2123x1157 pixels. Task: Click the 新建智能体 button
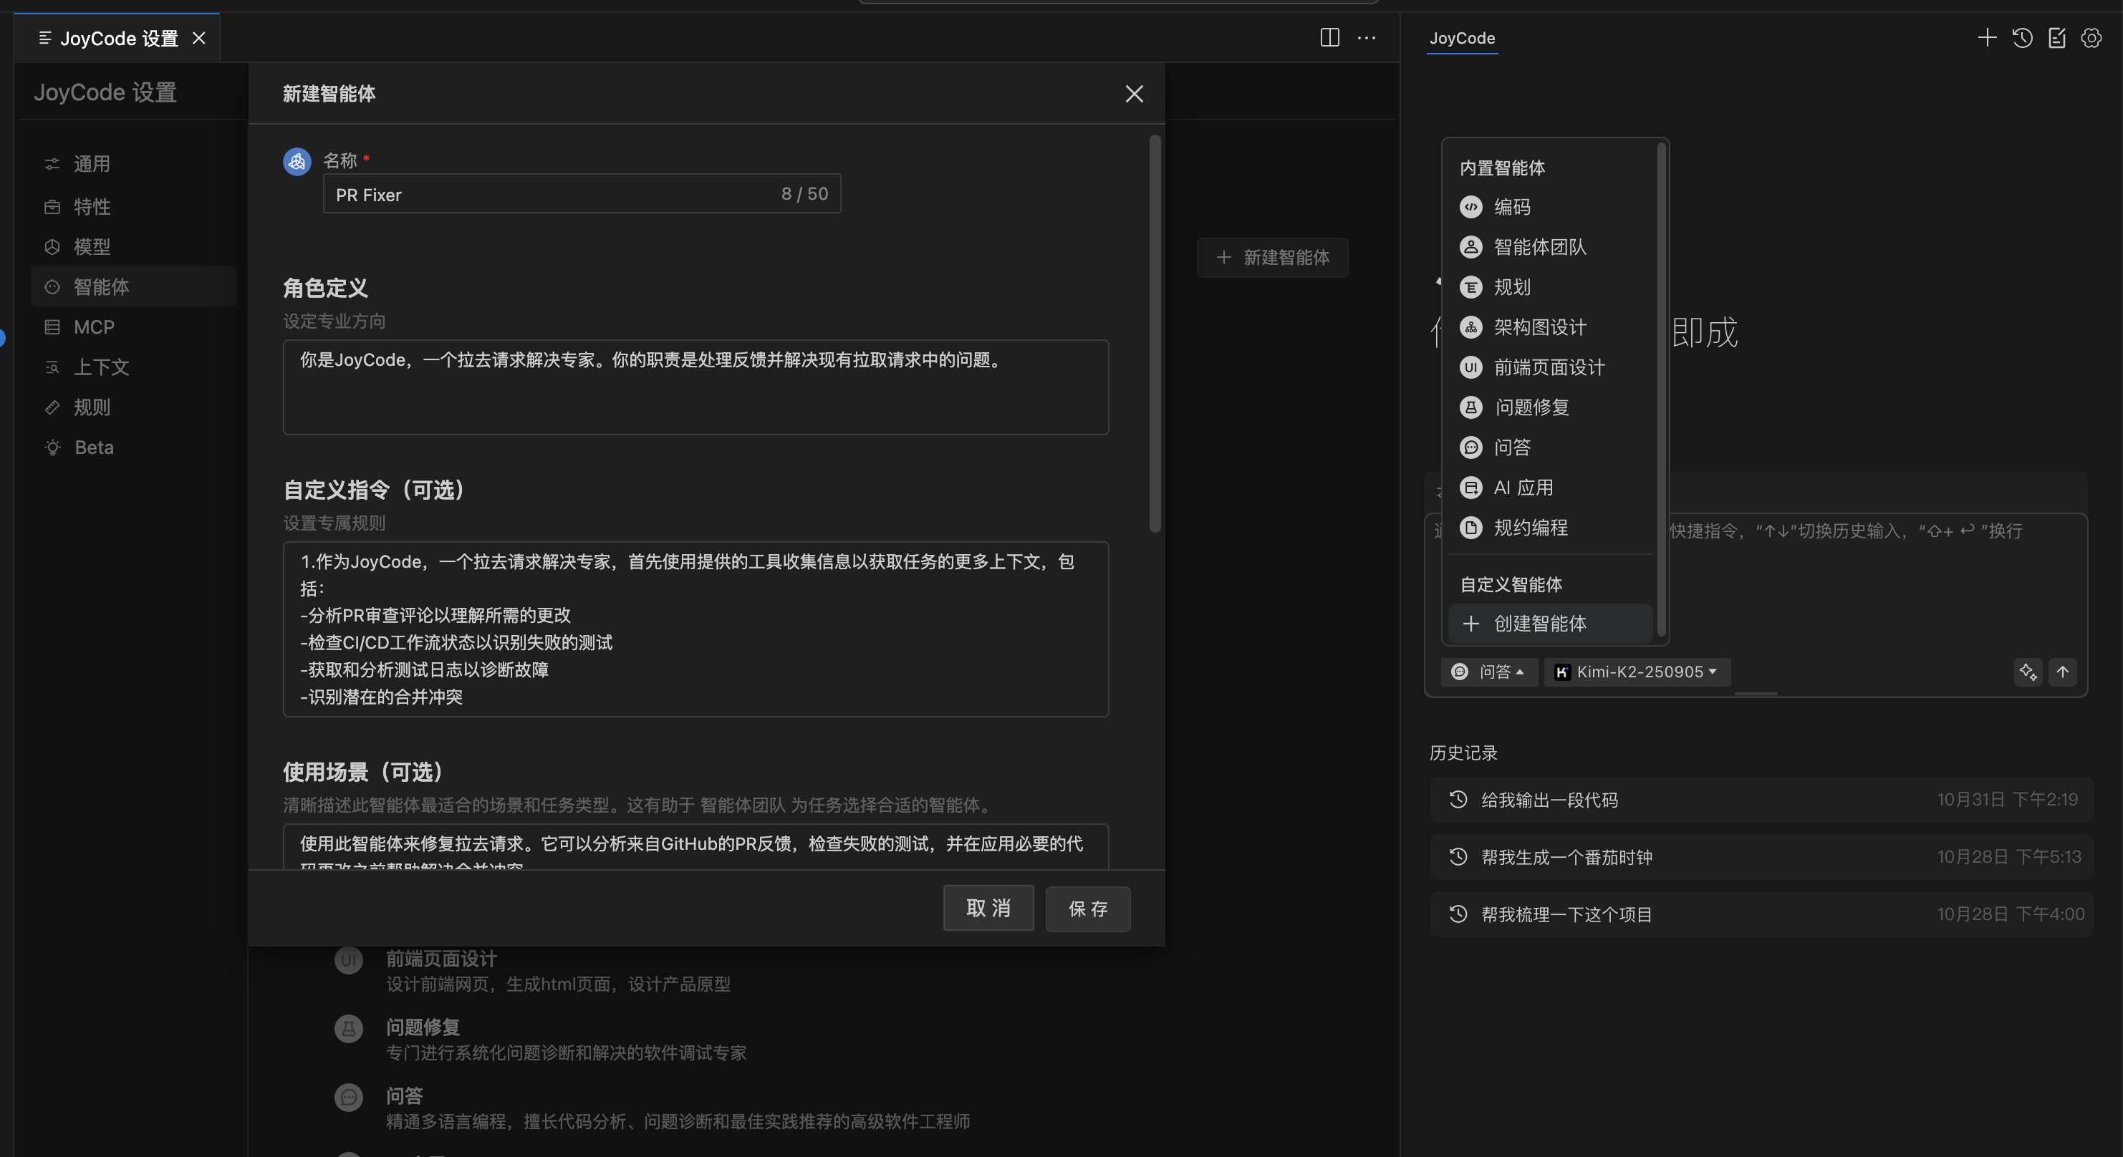pyautogui.click(x=1271, y=257)
